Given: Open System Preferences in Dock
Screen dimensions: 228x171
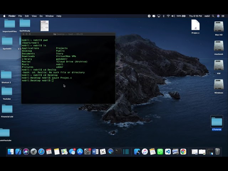Looking at the screenshot, I should click(88, 152).
